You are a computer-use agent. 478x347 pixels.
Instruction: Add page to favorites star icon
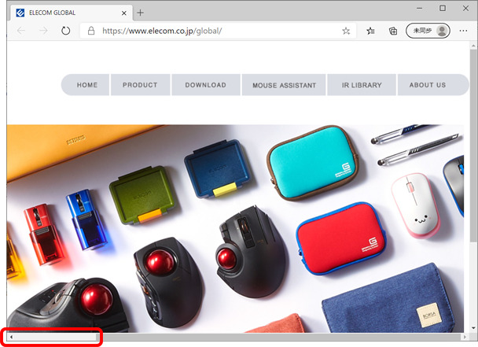346,31
